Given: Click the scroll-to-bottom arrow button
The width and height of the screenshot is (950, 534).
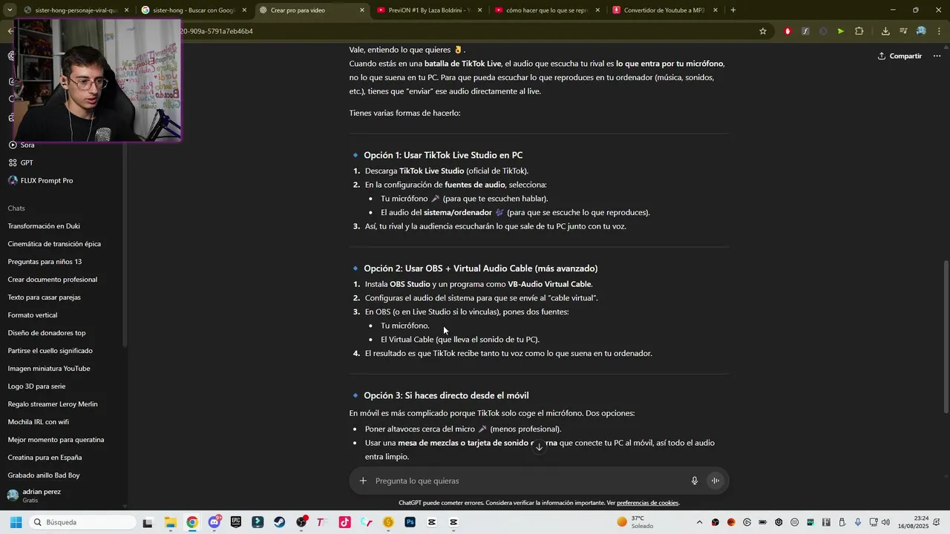Looking at the screenshot, I should (x=539, y=446).
